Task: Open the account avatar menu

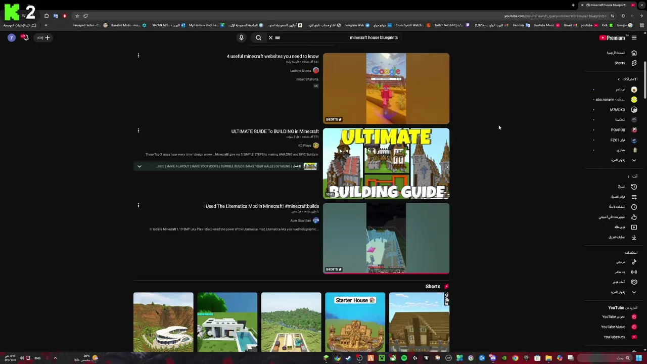Action: [11, 37]
